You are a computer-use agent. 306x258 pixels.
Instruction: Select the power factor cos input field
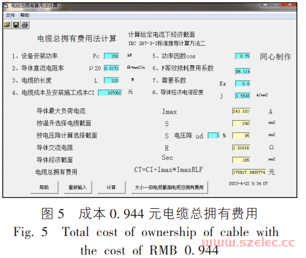click(242, 56)
